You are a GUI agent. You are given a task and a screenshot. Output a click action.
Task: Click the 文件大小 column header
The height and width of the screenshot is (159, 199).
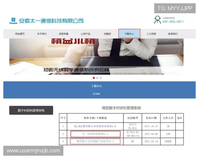(168, 118)
